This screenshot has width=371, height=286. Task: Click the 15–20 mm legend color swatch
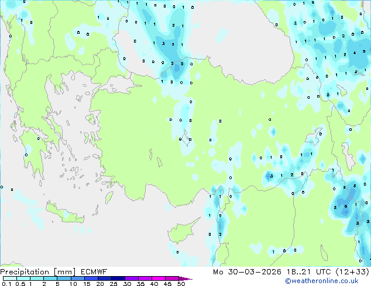[91, 278]
